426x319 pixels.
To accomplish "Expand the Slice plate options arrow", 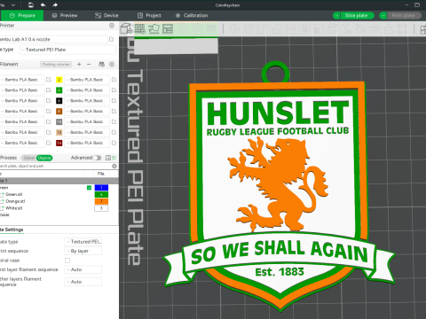I will pos(336,15).
